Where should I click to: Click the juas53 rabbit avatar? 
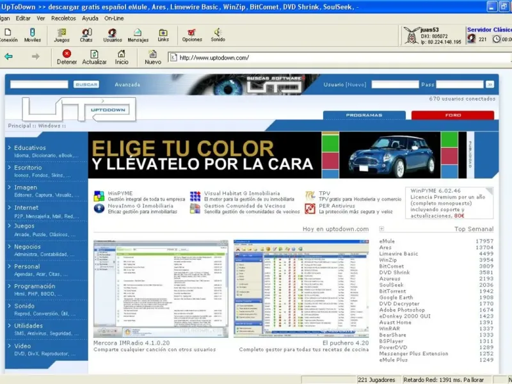411,35
